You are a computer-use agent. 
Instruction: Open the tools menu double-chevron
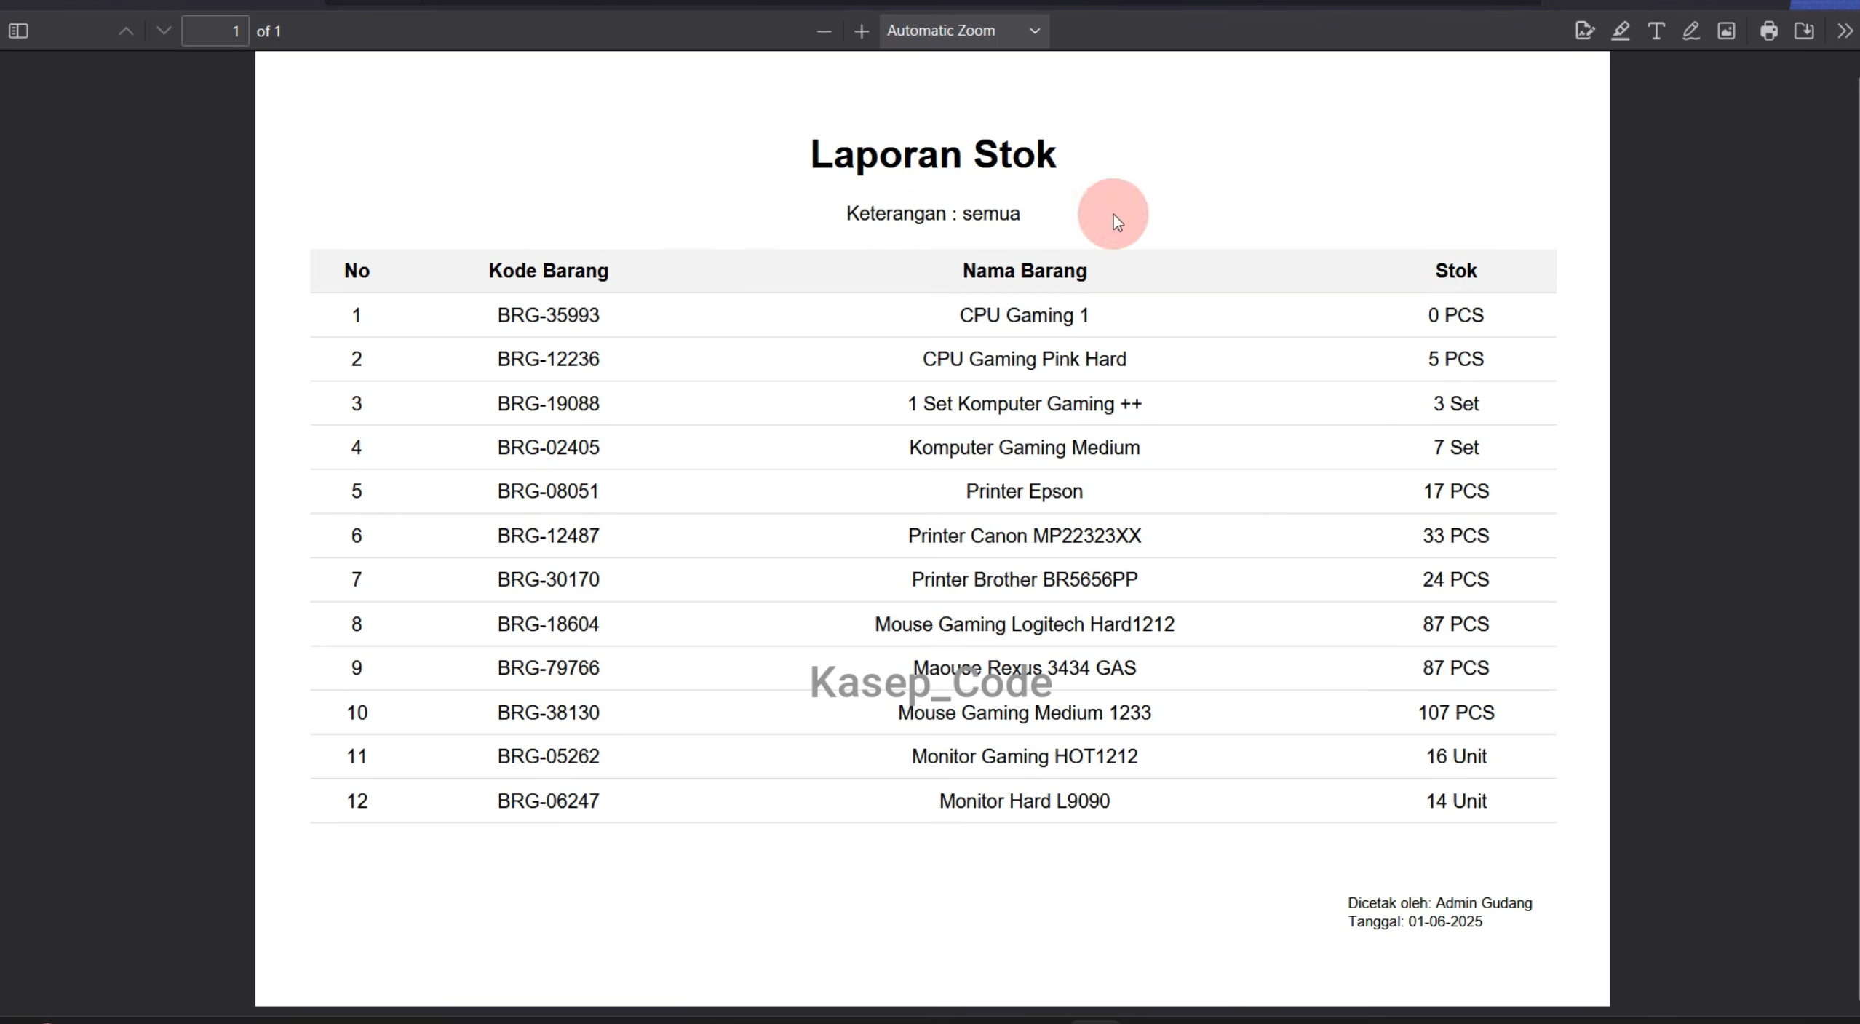click(x=1845, y=31)
